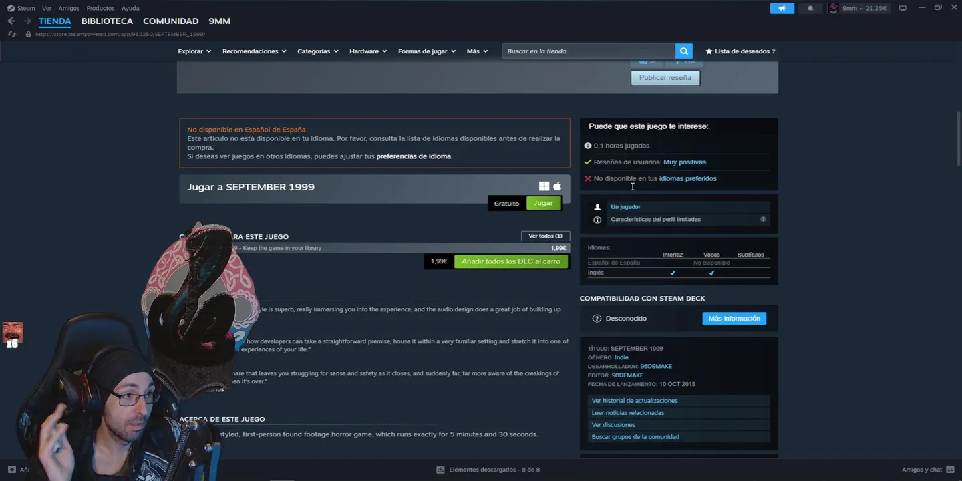This screenshot has width=962, height=481.
Task: Open the Amigos menu
Action: [69, 8]
